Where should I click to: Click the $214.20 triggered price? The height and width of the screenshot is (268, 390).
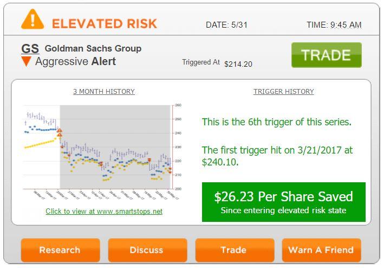238,64
